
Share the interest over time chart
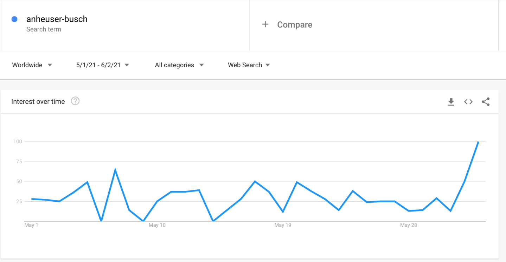point(486,102)
